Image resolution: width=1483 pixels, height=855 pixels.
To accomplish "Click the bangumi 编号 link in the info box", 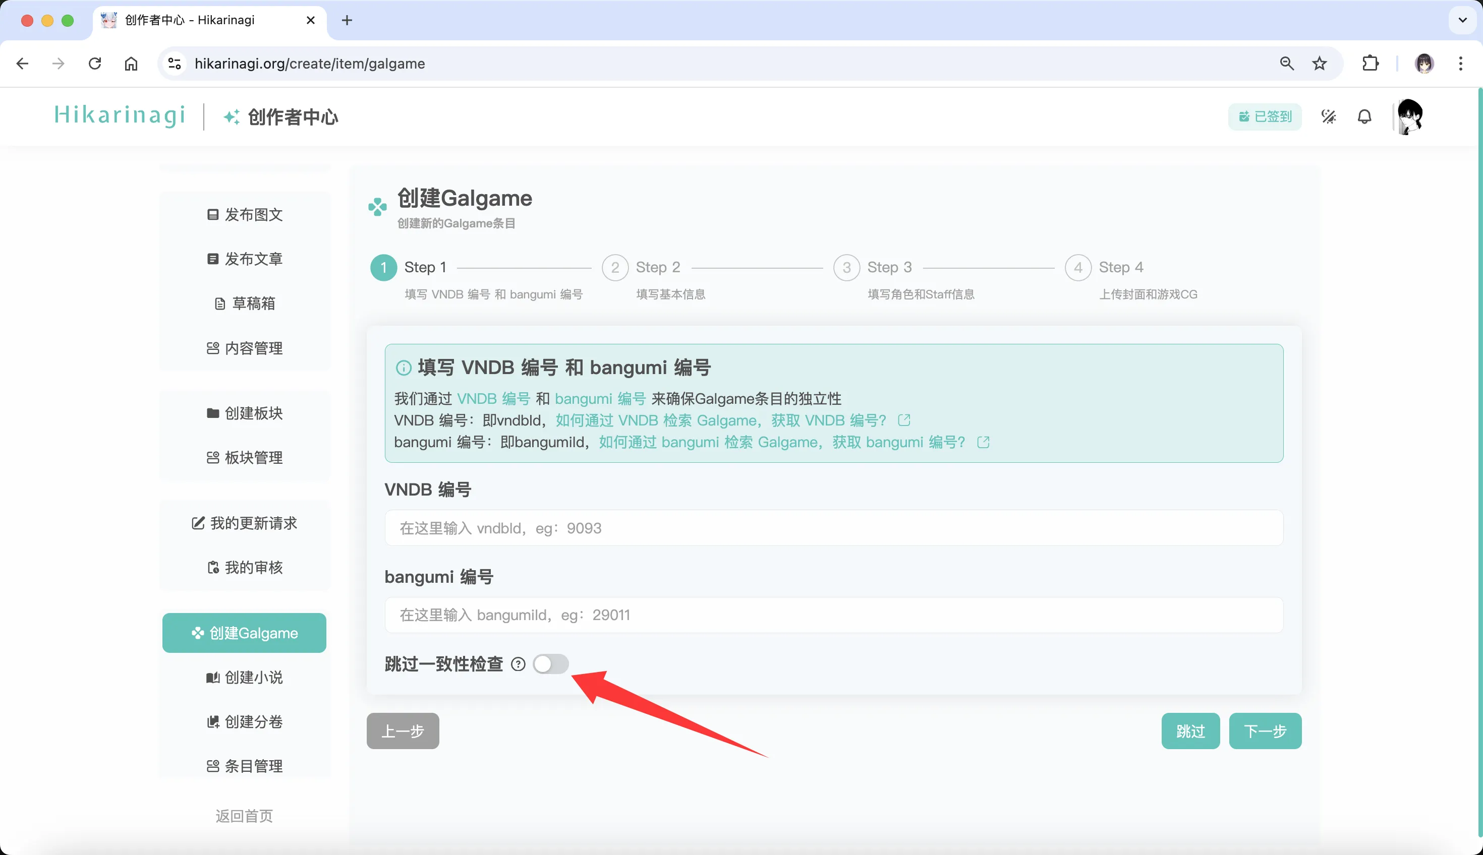I will [600, 399].
